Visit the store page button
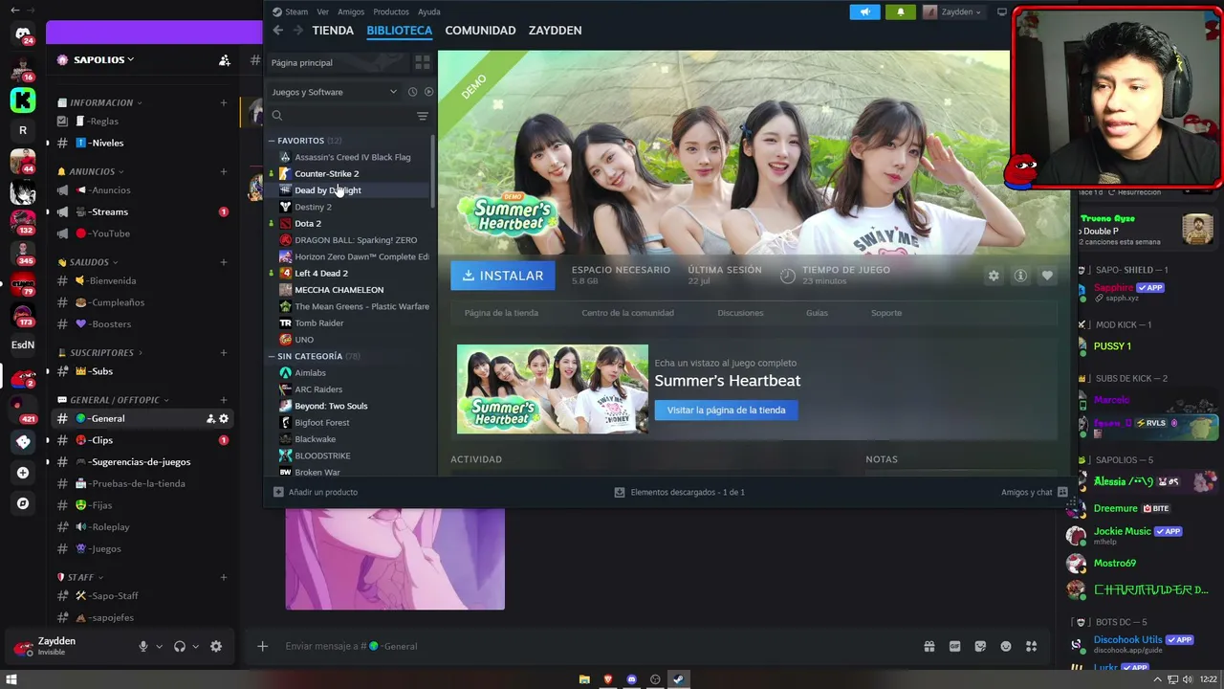The height and width of the screenshot is (689, 1224). (727, 411)
